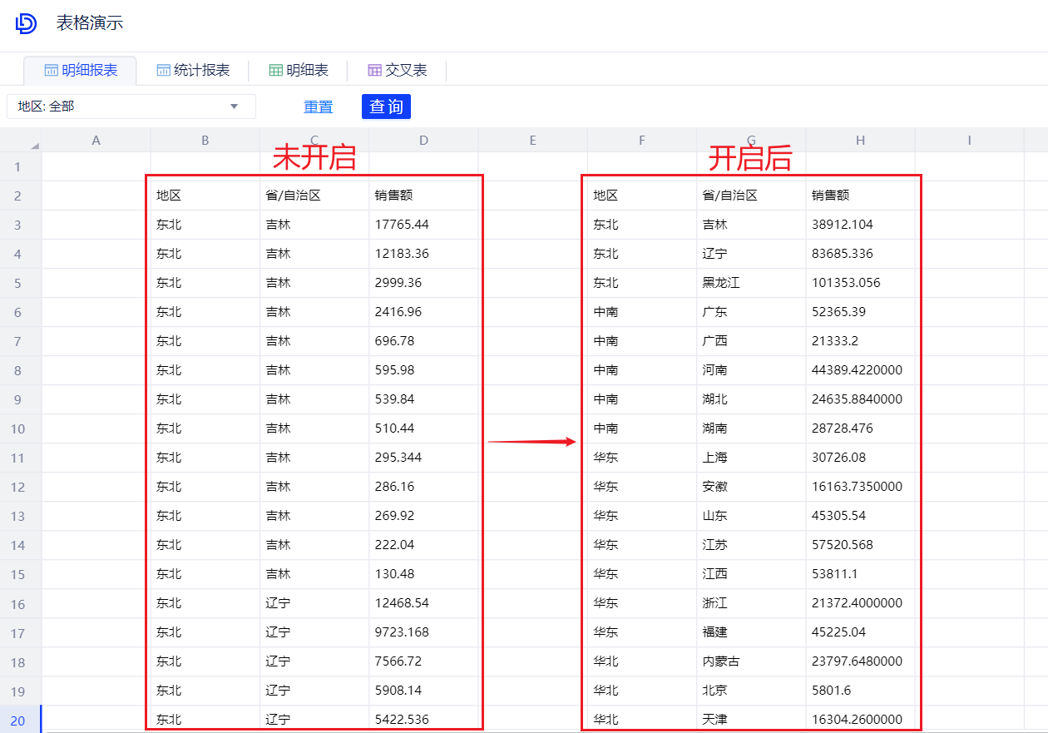Select the 黑龙江 cell in right table
The width and height of the screenshot is (1048, 733).
tap(721, 283)
